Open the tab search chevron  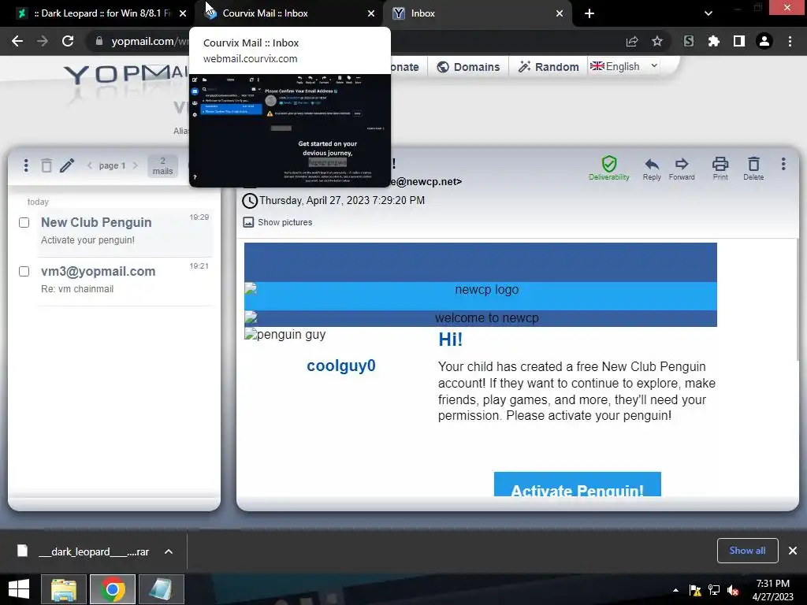708,13
